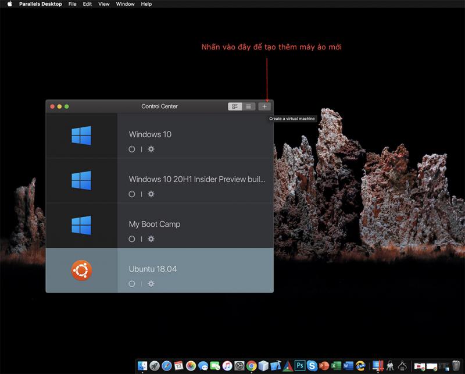Image resolution: width=465 pixels, height=374 pixels.
Task: Power on Windows 10 20H1 Insider Preview
Action: tap(132, 194)
